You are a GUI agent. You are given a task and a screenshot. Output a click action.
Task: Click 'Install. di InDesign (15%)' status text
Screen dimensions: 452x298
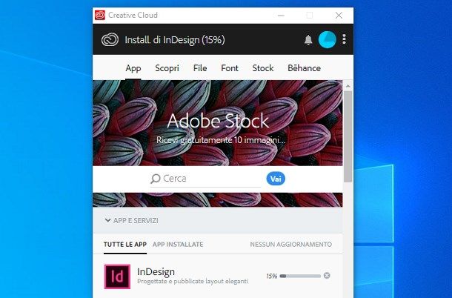coord(175,39)
